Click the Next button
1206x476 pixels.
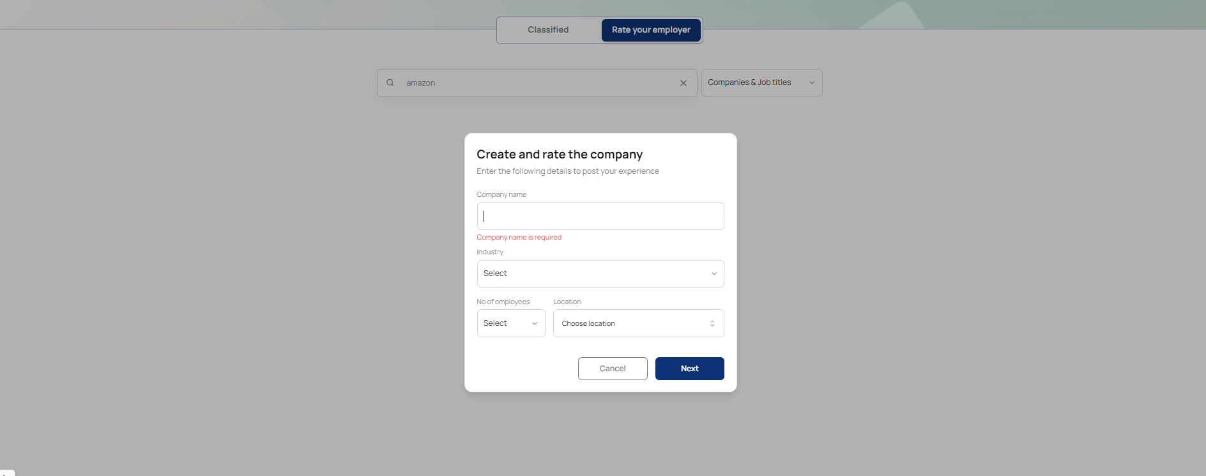pyautogui.click(x=690, y=369)
